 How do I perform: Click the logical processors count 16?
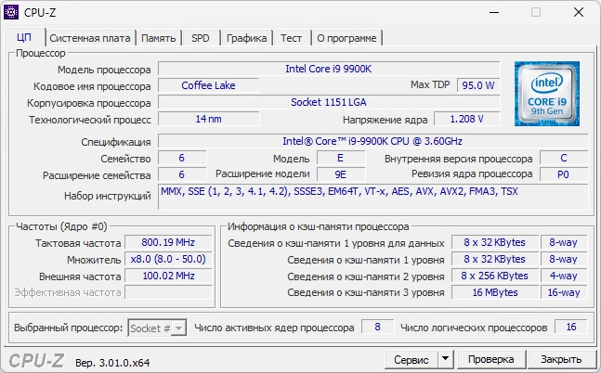[x=571, y=327]
